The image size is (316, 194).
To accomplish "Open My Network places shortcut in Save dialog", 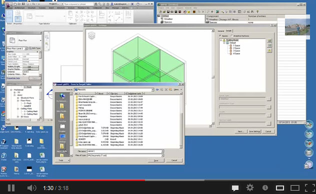I will tap(62, 97).
